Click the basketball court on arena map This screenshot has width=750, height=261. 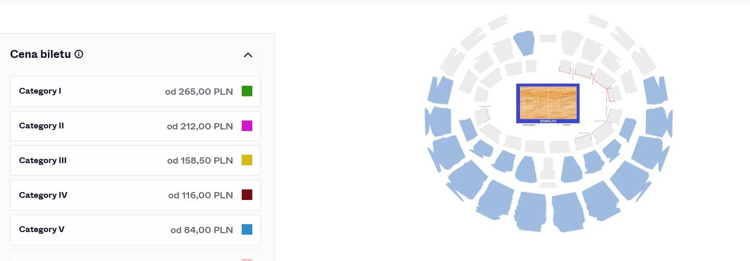548,102
